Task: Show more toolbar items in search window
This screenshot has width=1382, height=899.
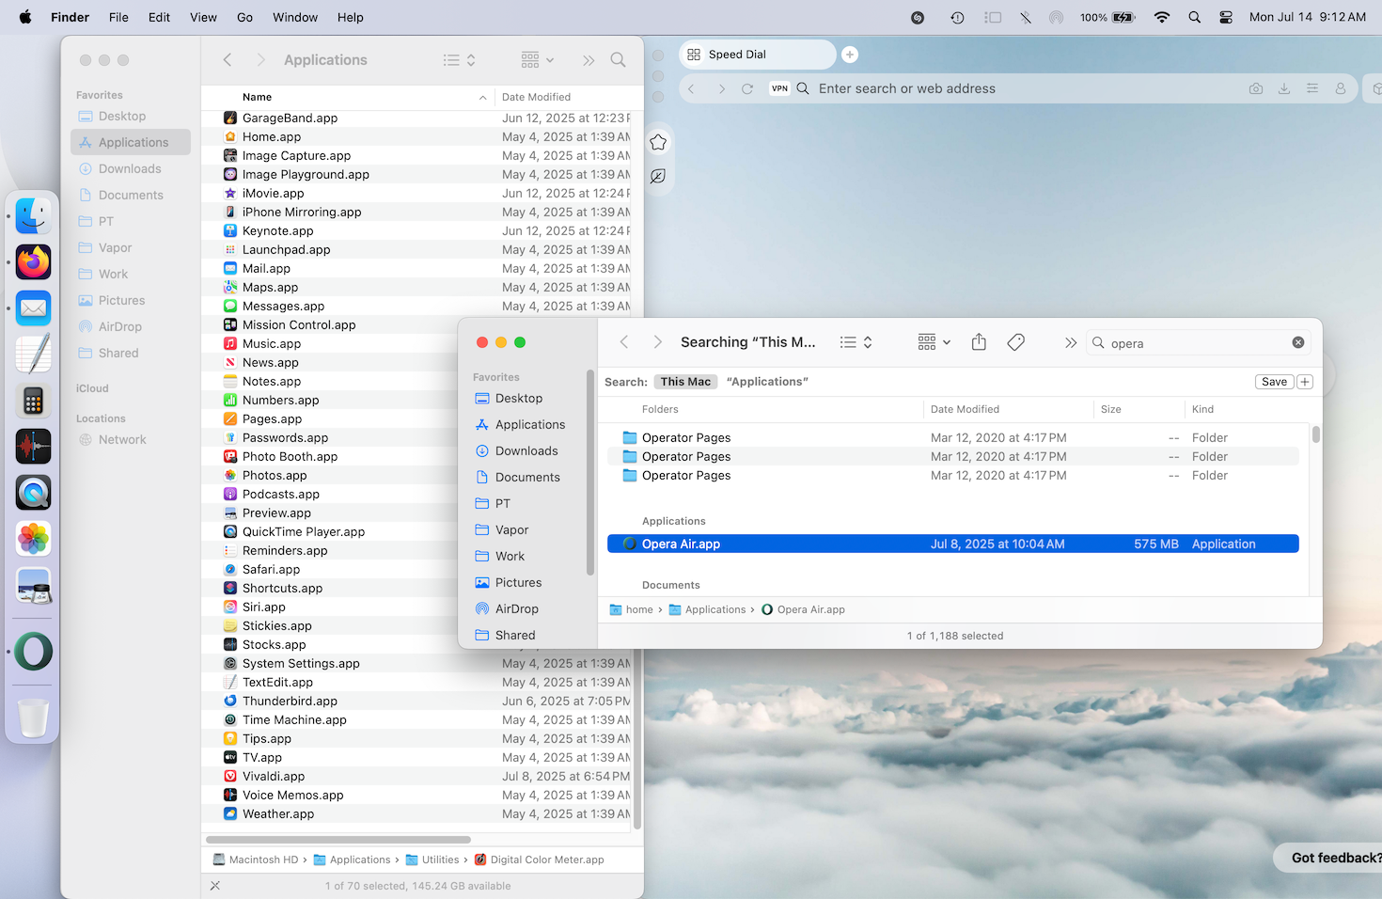Action: [x=1070, y=342]
